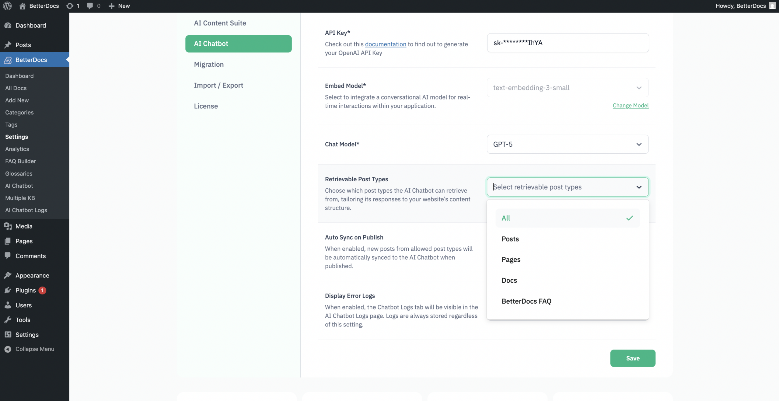Select All in post types list
Screen dimensions: 779x401
(568, 218)
